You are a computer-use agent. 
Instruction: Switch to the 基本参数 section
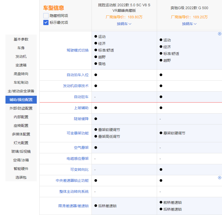21,39
